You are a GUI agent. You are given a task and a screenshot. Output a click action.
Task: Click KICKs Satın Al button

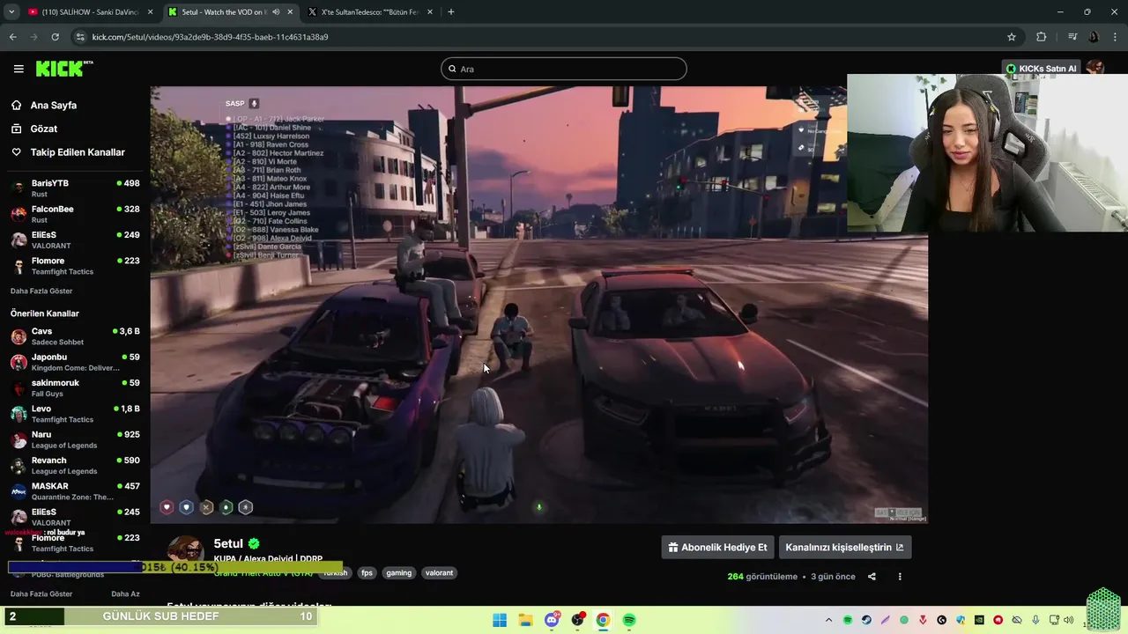tap(1041, 69)
